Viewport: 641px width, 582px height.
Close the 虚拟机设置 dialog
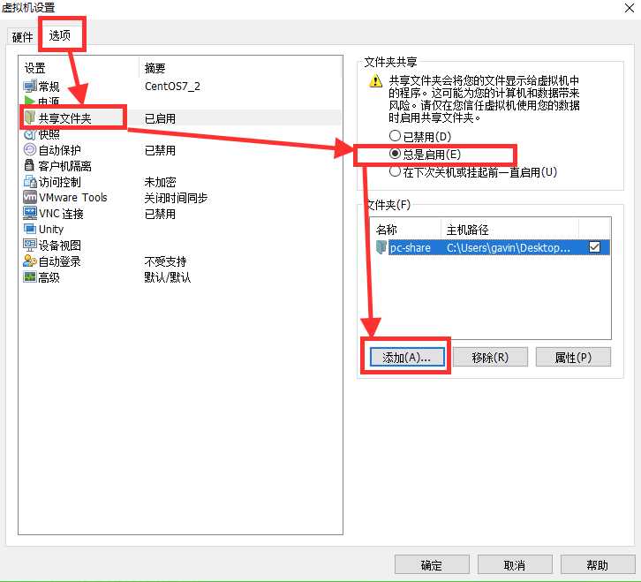(x=630, y=8)
